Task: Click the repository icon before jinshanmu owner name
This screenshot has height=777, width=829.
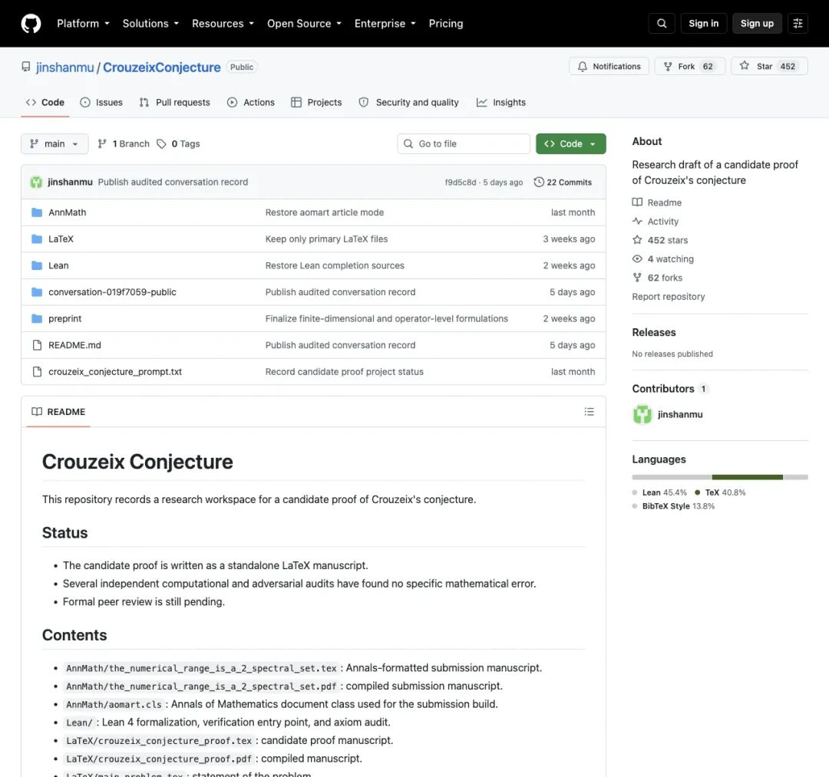Action: (26, 67)
